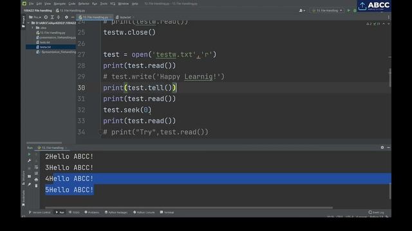Open the run configuration dropdown
The image size is (412, 231).
coord(327,10)
